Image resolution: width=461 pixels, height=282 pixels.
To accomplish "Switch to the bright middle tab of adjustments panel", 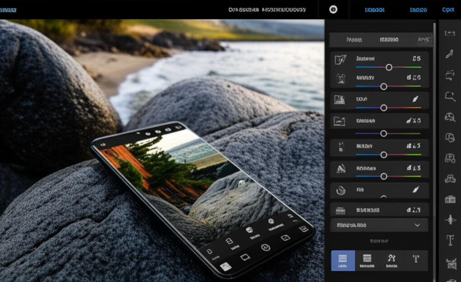I will [x=389, y=40].
